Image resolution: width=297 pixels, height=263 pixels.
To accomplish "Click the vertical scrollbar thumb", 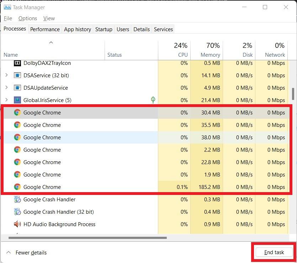I will (293, 94).
